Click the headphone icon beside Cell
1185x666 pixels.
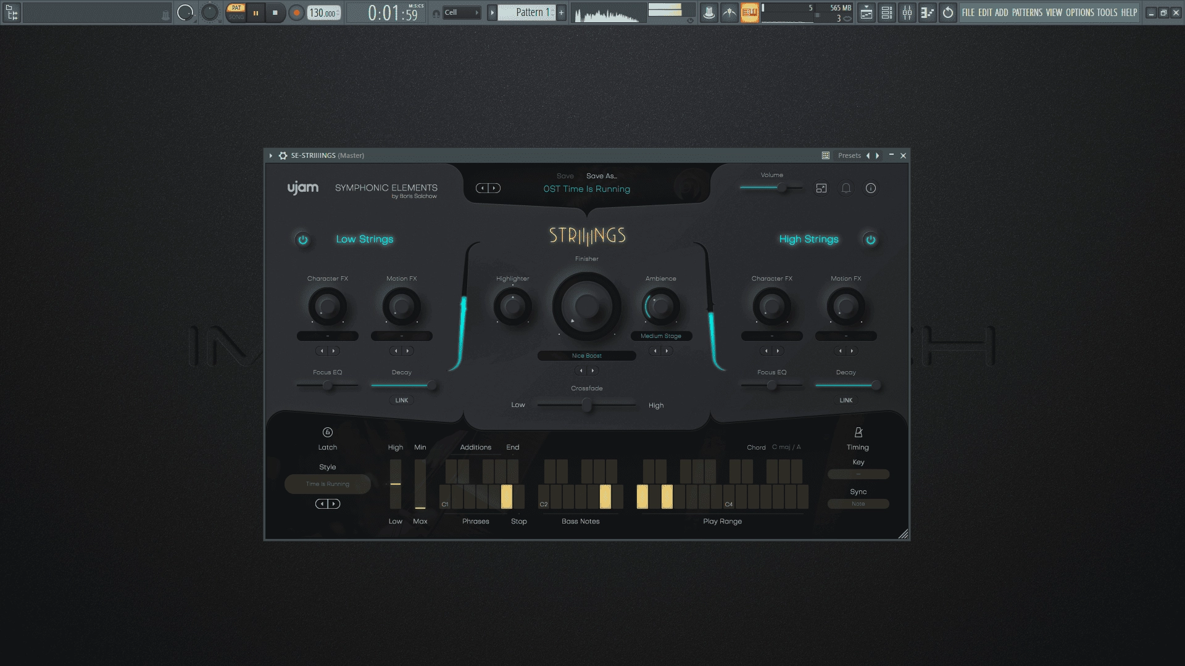pyautogui.click(x=436, y=13)
